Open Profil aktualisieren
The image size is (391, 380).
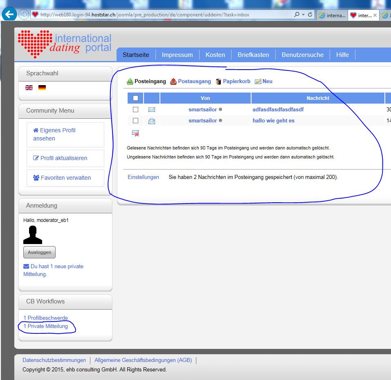(x=65, y=158)
